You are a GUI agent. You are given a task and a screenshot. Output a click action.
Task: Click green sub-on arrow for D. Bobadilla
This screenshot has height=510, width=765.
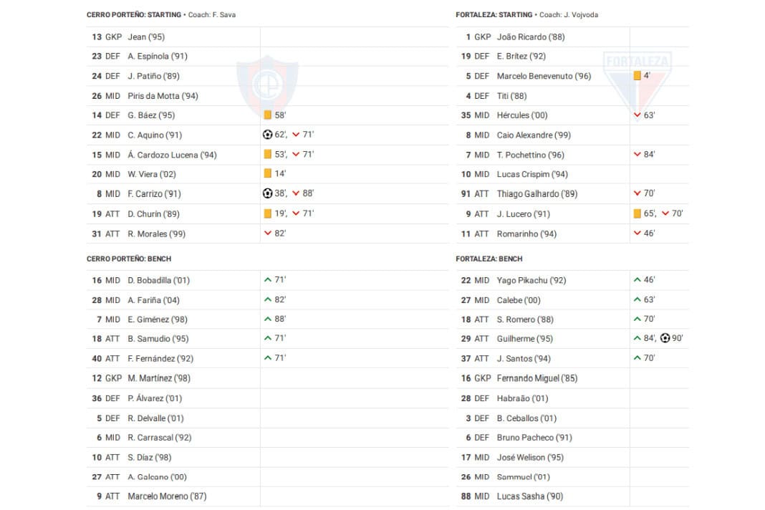pyautogui.click(x=268, y=280)
